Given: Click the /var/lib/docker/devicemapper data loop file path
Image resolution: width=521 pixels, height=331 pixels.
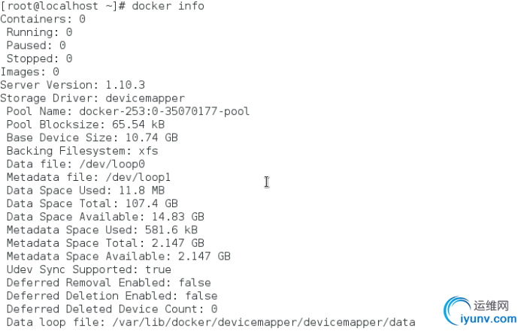Looking at the screenshot, I should coord(264,322).
